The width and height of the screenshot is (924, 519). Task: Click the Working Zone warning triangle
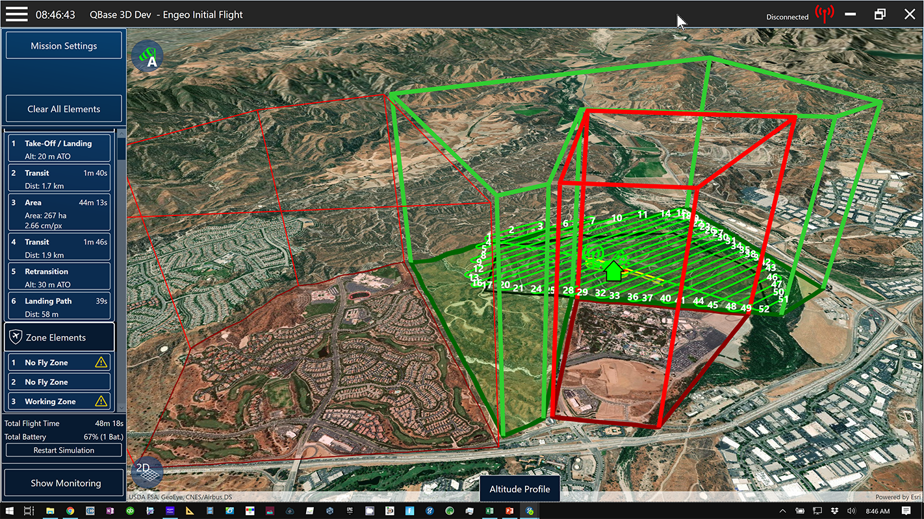(101, 402)
